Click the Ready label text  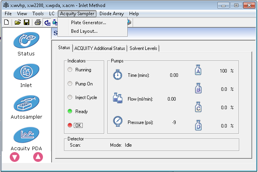(x=82, y=112)
